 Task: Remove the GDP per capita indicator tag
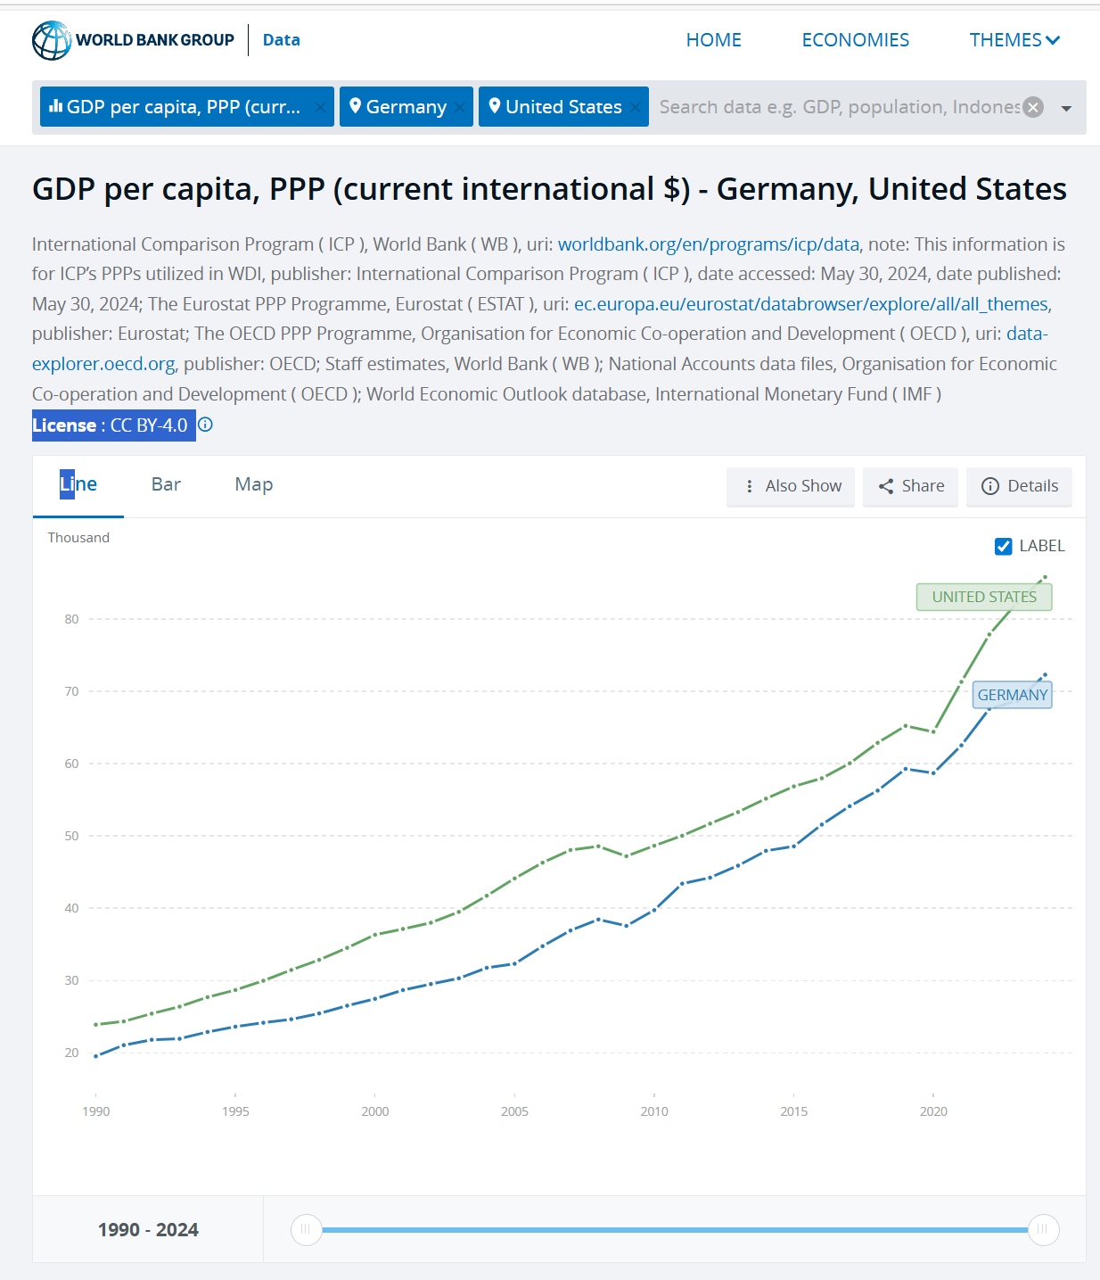[320, 107]
